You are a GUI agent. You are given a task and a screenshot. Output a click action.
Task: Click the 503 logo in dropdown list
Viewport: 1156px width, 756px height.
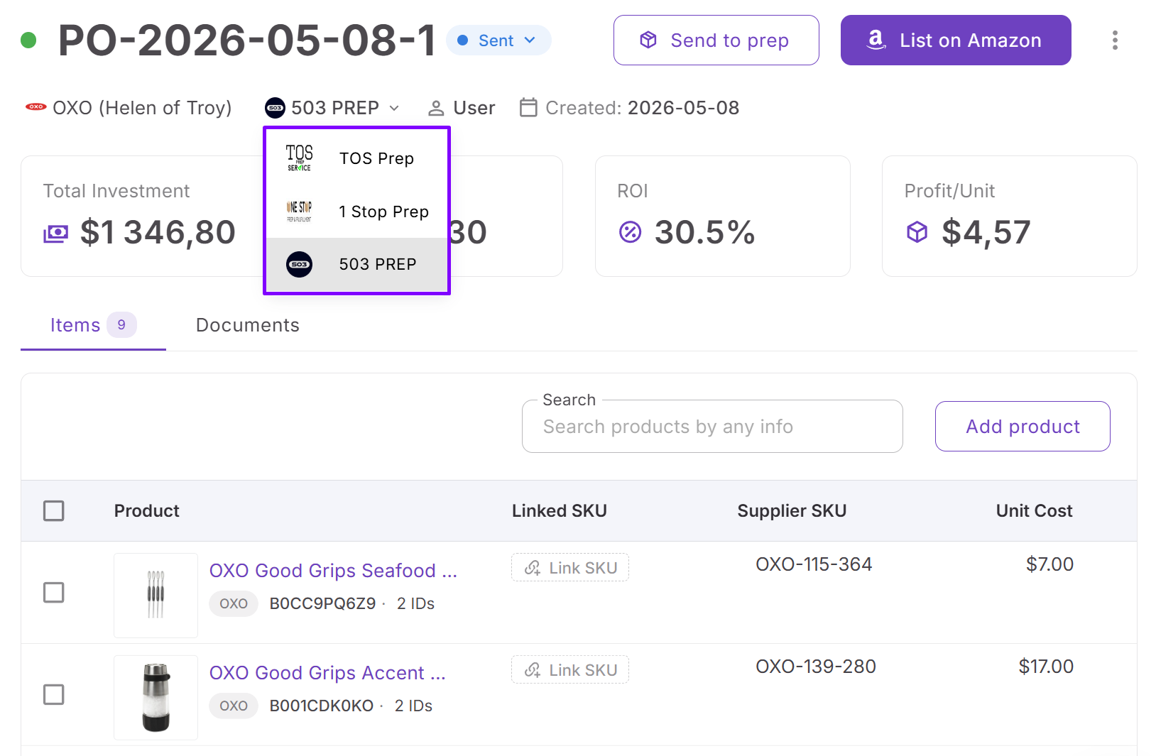(299, 264)
